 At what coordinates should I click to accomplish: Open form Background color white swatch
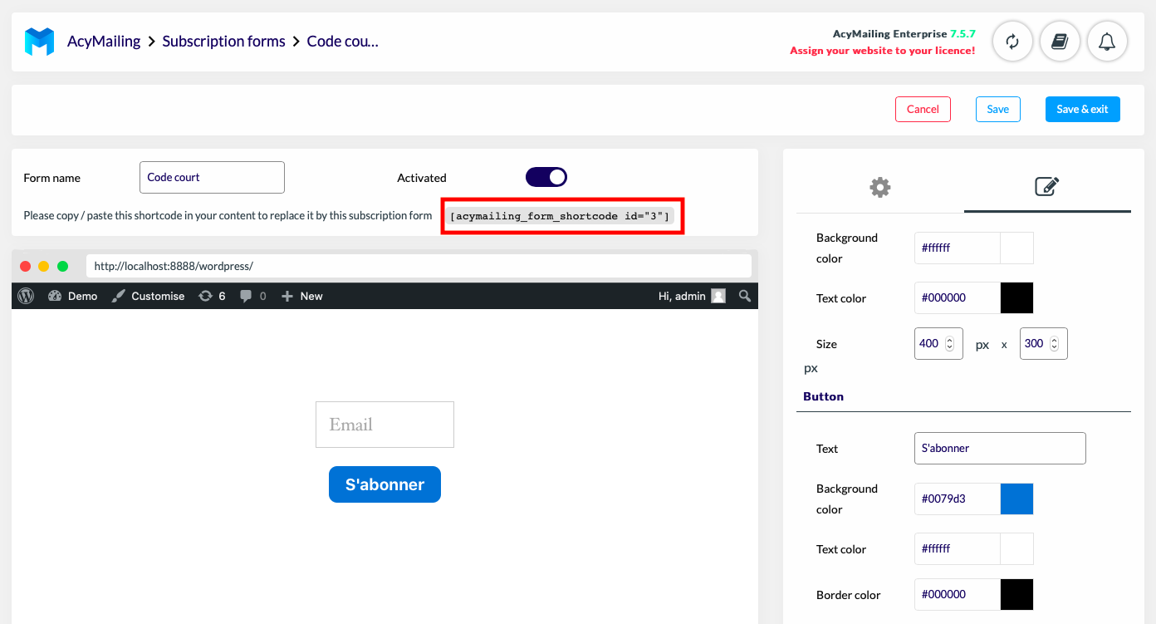click(x=1016, y=248)
